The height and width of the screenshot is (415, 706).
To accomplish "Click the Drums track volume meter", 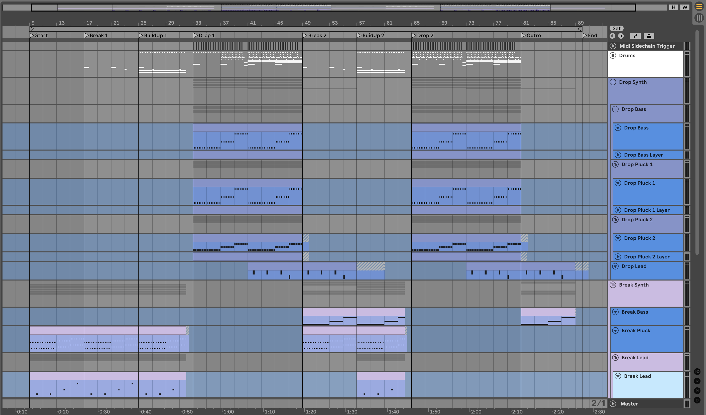I will 687,64.
